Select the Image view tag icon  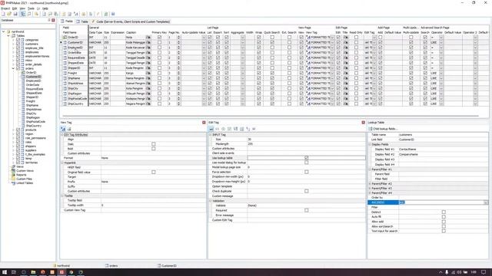click(x=69, y=129)
